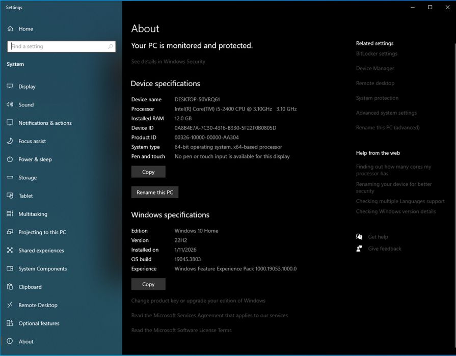This screenshot has height=356, width=456.
Task: Click the Focus assist moon icon
Action: coord(10,141)
